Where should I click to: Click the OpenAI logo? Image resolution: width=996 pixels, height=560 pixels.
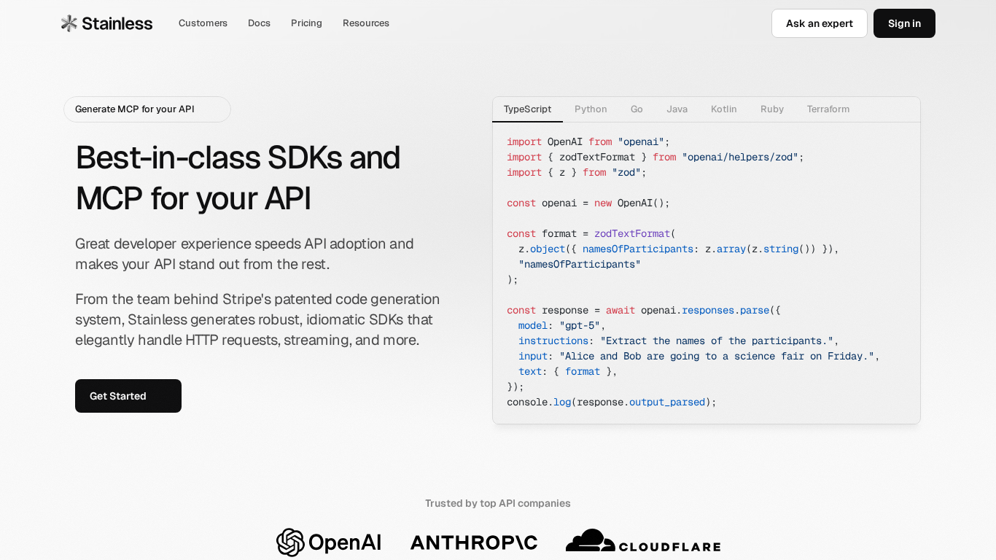(329, 542)
